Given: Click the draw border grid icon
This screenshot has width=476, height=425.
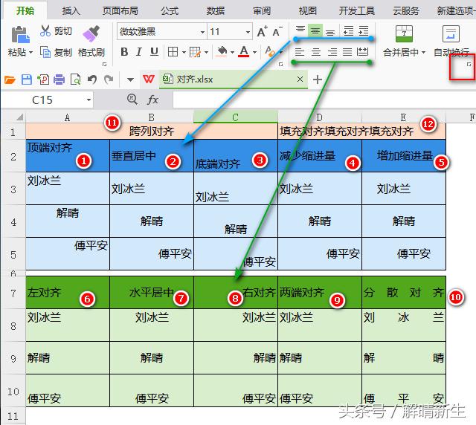Looking at the screenshot, I should [x=195, y=52].
